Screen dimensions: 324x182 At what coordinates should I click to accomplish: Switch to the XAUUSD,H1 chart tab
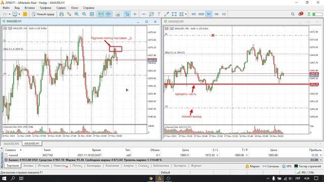pyautogui.click(x=32, y=144)
